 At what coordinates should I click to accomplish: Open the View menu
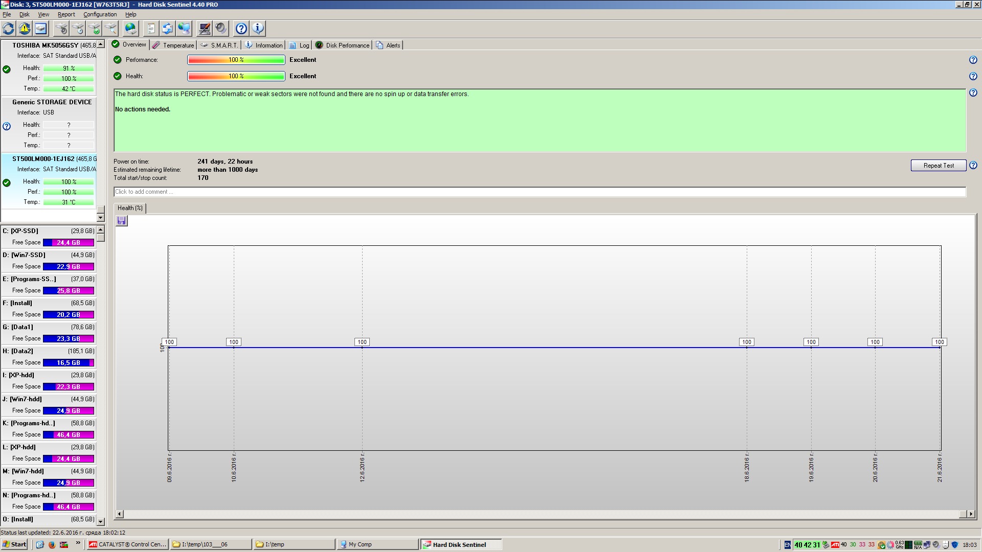(x=43, y=14)
